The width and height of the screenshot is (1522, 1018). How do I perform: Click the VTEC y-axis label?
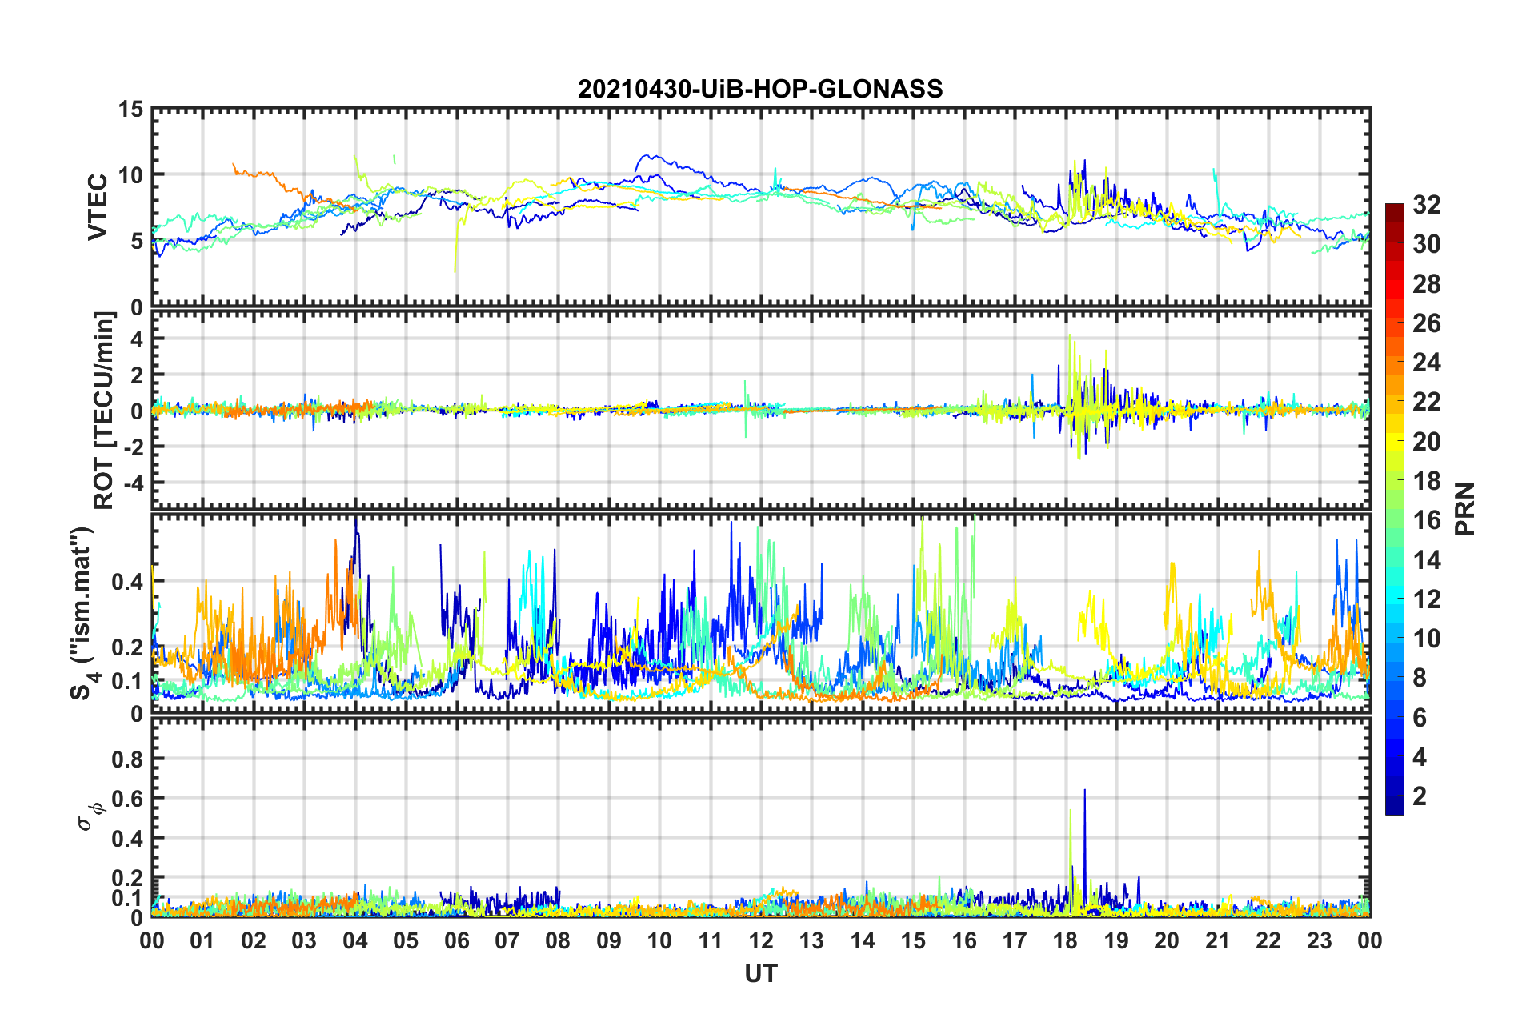click(98, 207)
